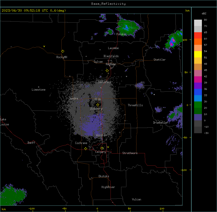Click the ThreeHills town label
Screen dimensions: 217x212
pos(135,105)
